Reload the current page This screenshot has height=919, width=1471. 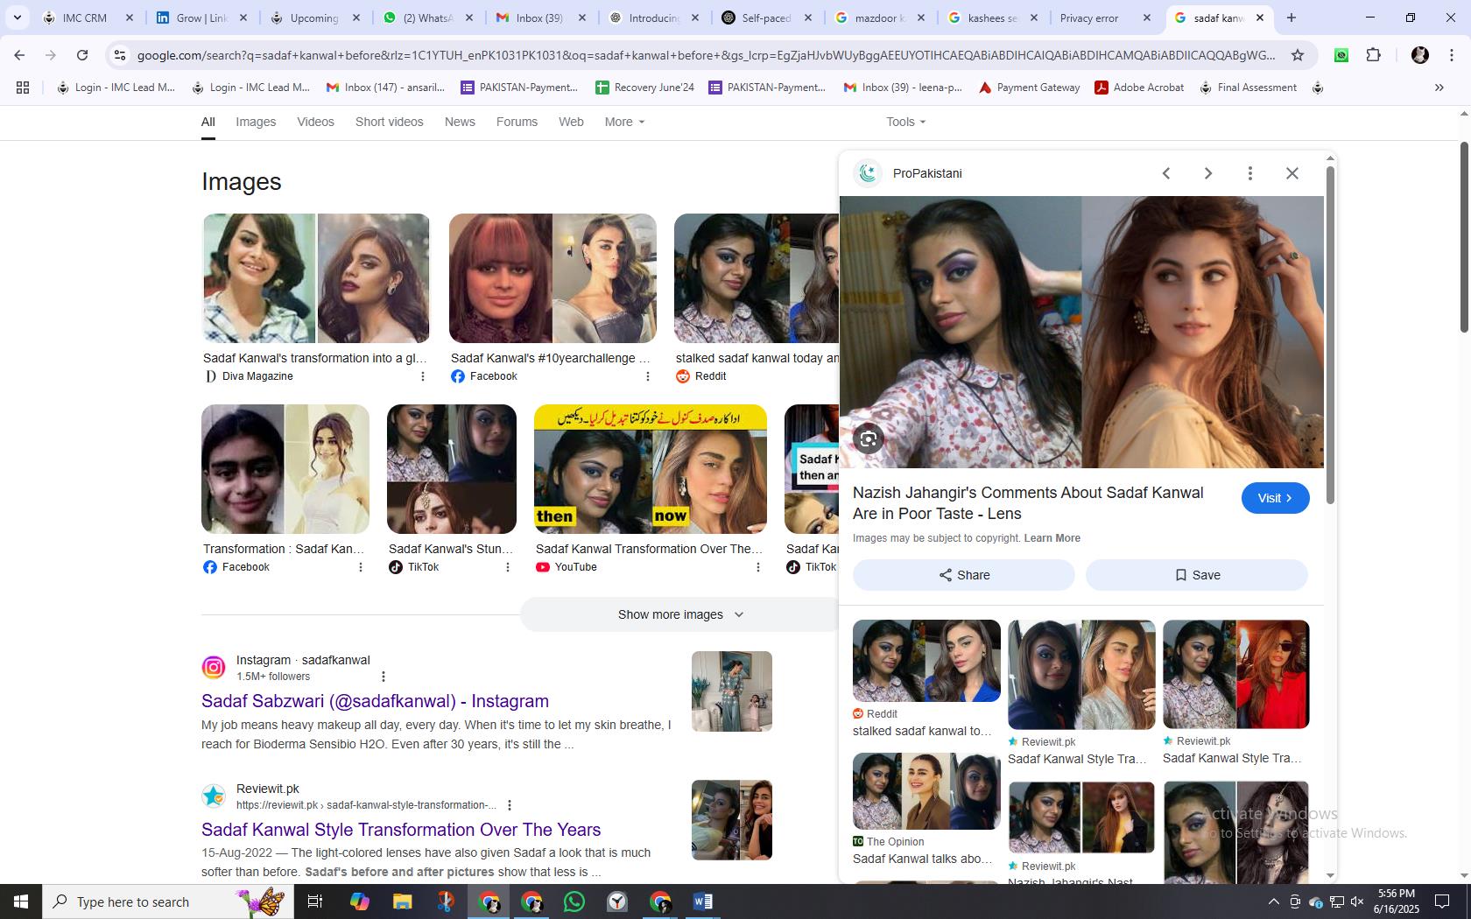tap(82, 55)
